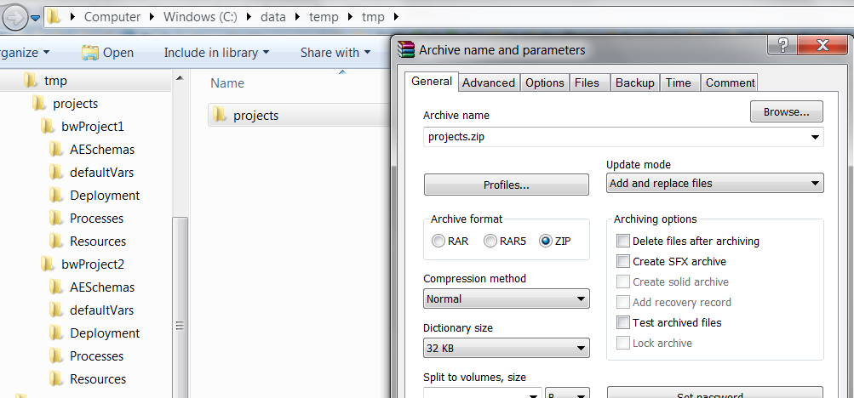Screen dimensions: 854x398
Task: Select the RAR5 archive format
Action: tap(490, 241)
